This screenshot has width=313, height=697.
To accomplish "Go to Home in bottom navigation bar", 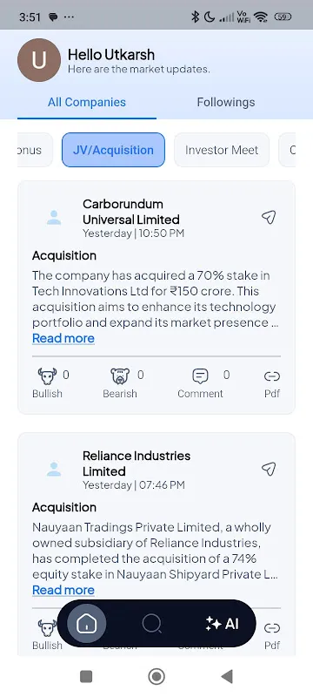I will click(x=86, y=624).
